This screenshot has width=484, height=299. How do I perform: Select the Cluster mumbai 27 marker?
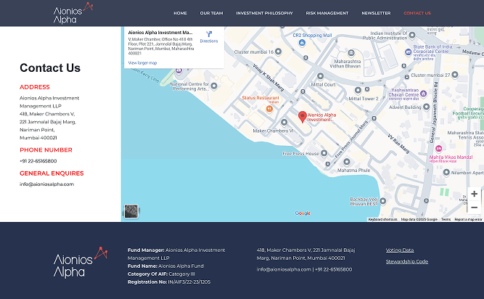(455, 75)
